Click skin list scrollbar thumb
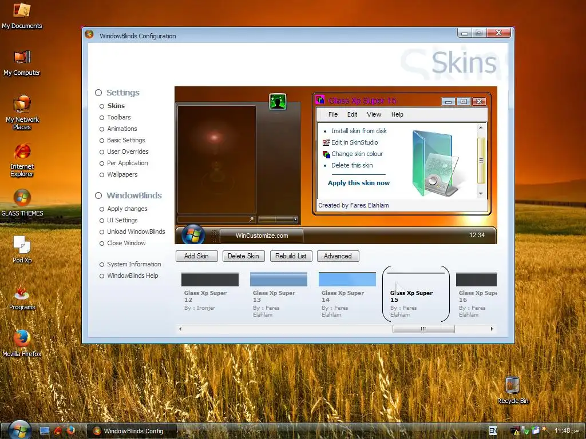Viewport: 586px width, 439px height. click(423, 329)
